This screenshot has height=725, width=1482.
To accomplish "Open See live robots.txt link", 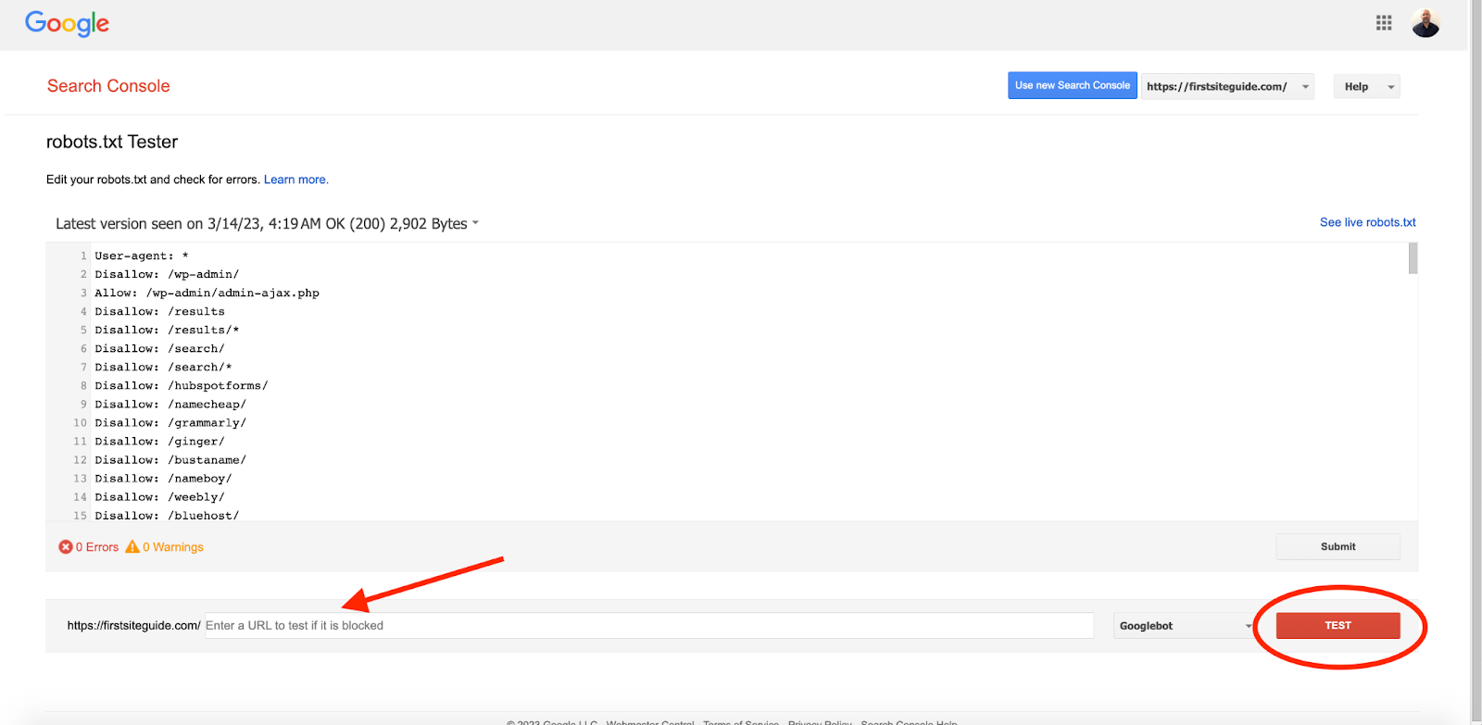I will coord(1367,222).
